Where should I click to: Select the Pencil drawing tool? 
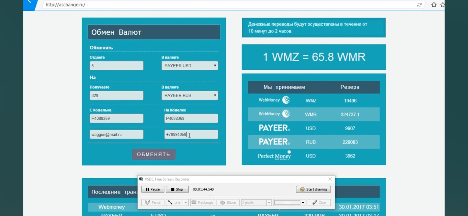[x=153, y=203]
